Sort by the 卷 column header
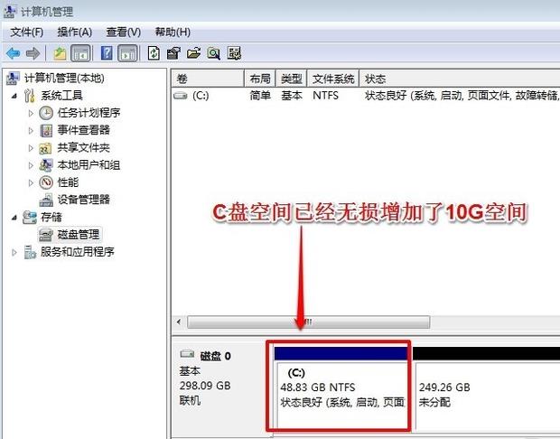 [208, 79]
